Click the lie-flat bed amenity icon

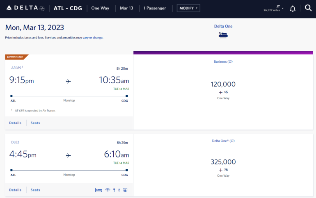pos(98,190)
